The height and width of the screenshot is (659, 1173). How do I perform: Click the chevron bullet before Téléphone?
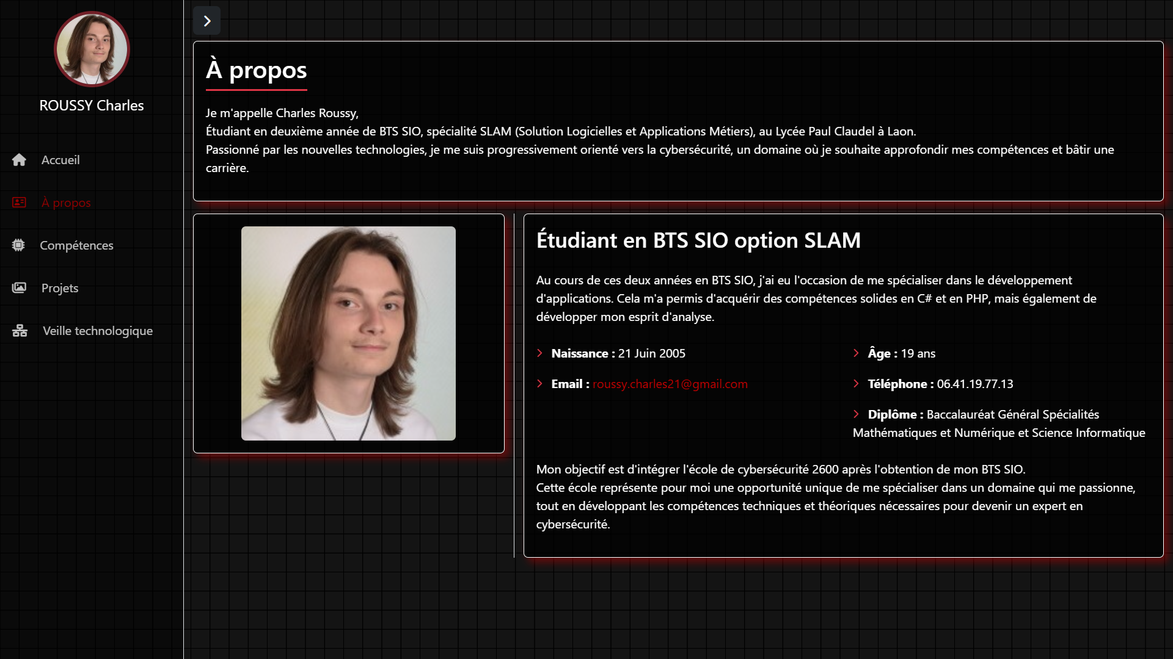[x=856, y=384]
